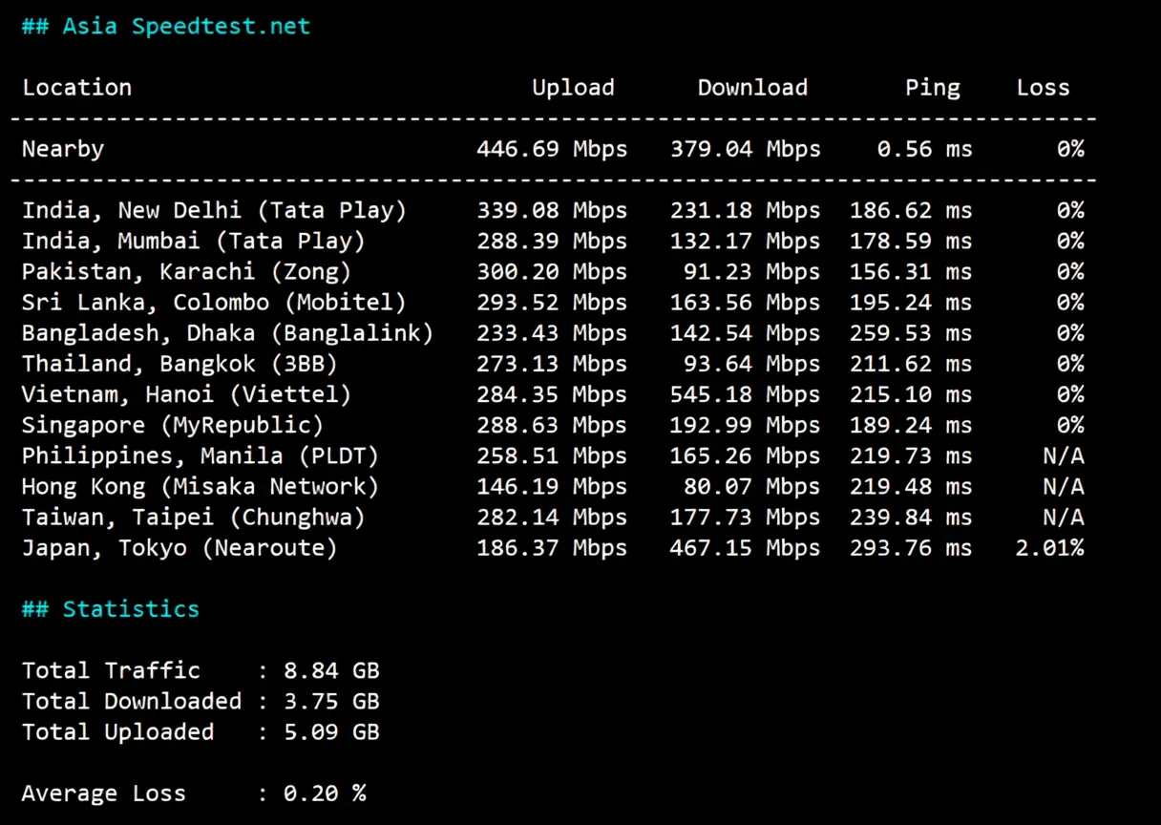Click the '## Statistics' heading
The height and width of the screenshot is (825, 1161).
(x=111, y=609)
